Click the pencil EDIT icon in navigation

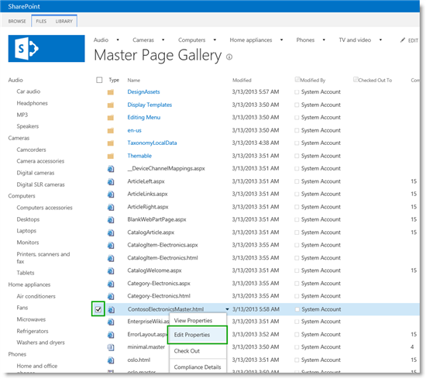click(402, 40)
